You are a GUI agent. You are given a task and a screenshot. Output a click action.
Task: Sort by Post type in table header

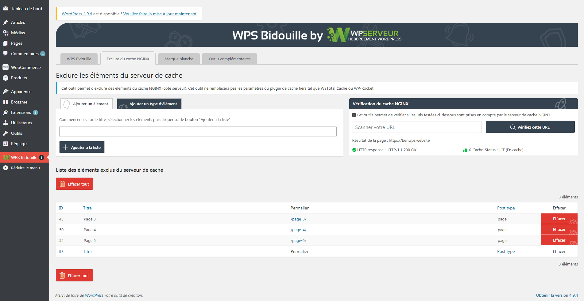[506, 208]
